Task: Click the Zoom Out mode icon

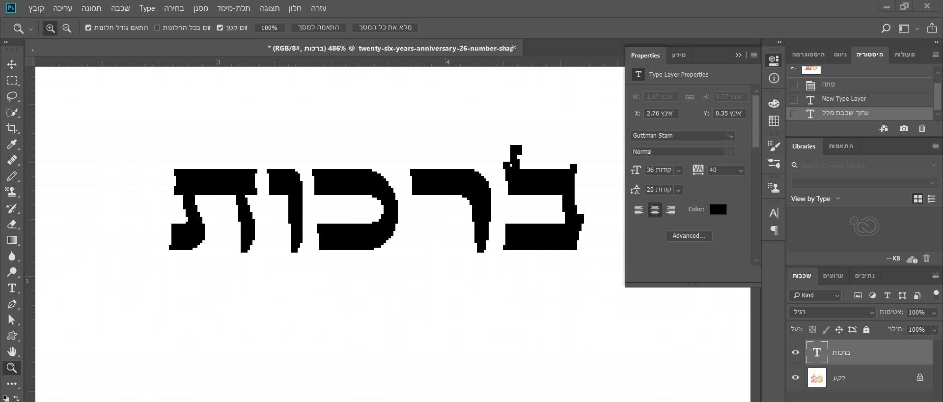Action: 67,28
